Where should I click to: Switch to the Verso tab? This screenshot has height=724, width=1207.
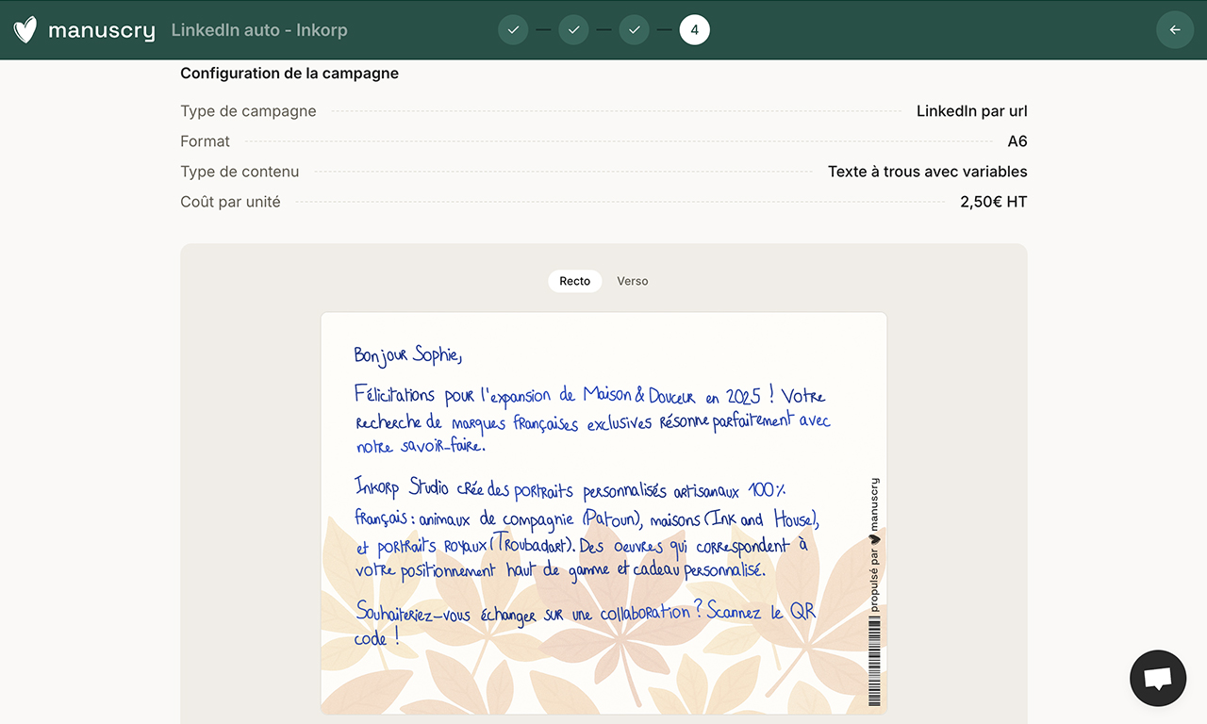pos(632,281)
